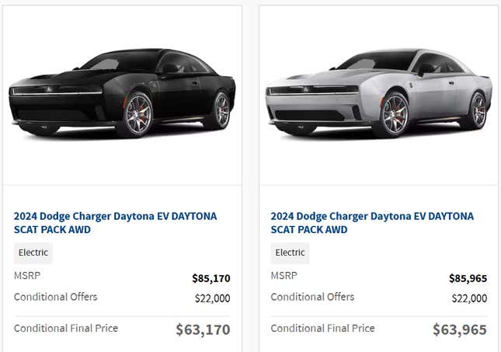Select the $63,170 conditional final price
The height and width of the screenshot is (352, 501).
(203, 329)
